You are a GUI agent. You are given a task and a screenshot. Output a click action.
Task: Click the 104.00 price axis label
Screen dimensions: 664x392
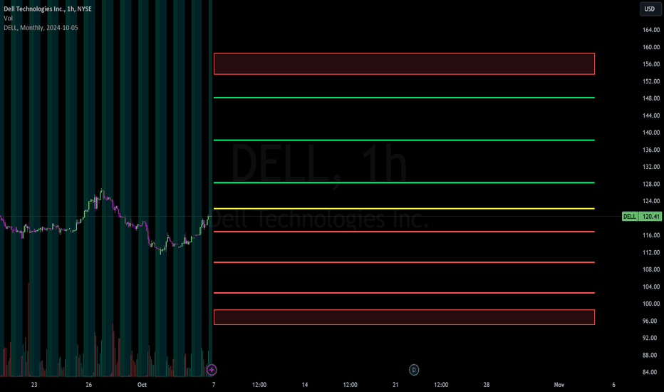[651, 287]
